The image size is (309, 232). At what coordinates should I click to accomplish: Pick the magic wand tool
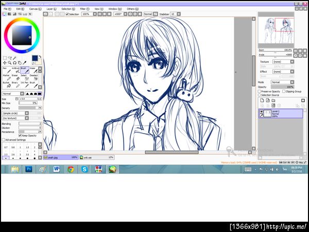(x=14, y=58)
